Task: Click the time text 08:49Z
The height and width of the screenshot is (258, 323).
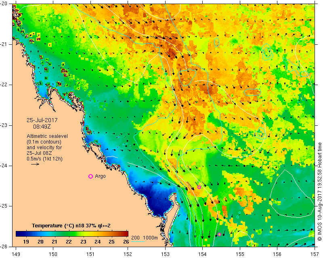Action: (42, 127)
